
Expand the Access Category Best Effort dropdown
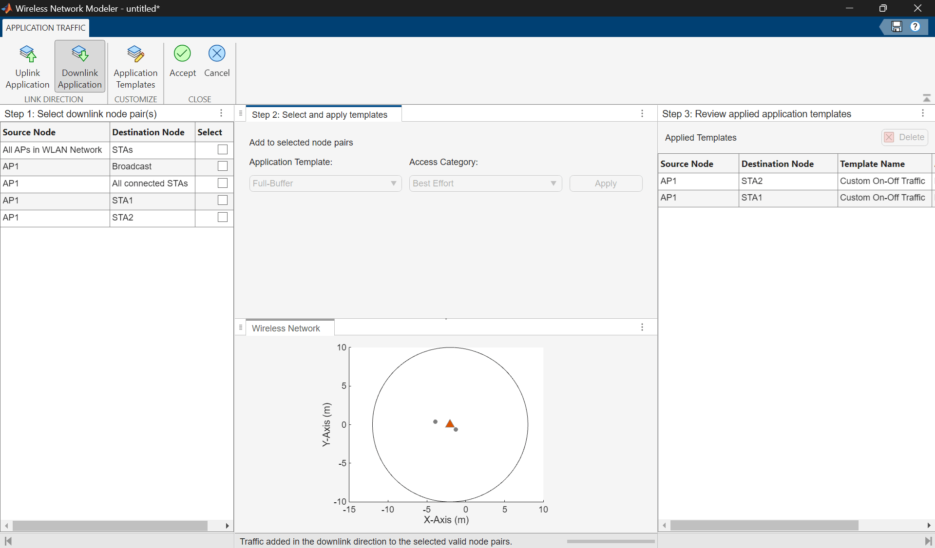485,183
